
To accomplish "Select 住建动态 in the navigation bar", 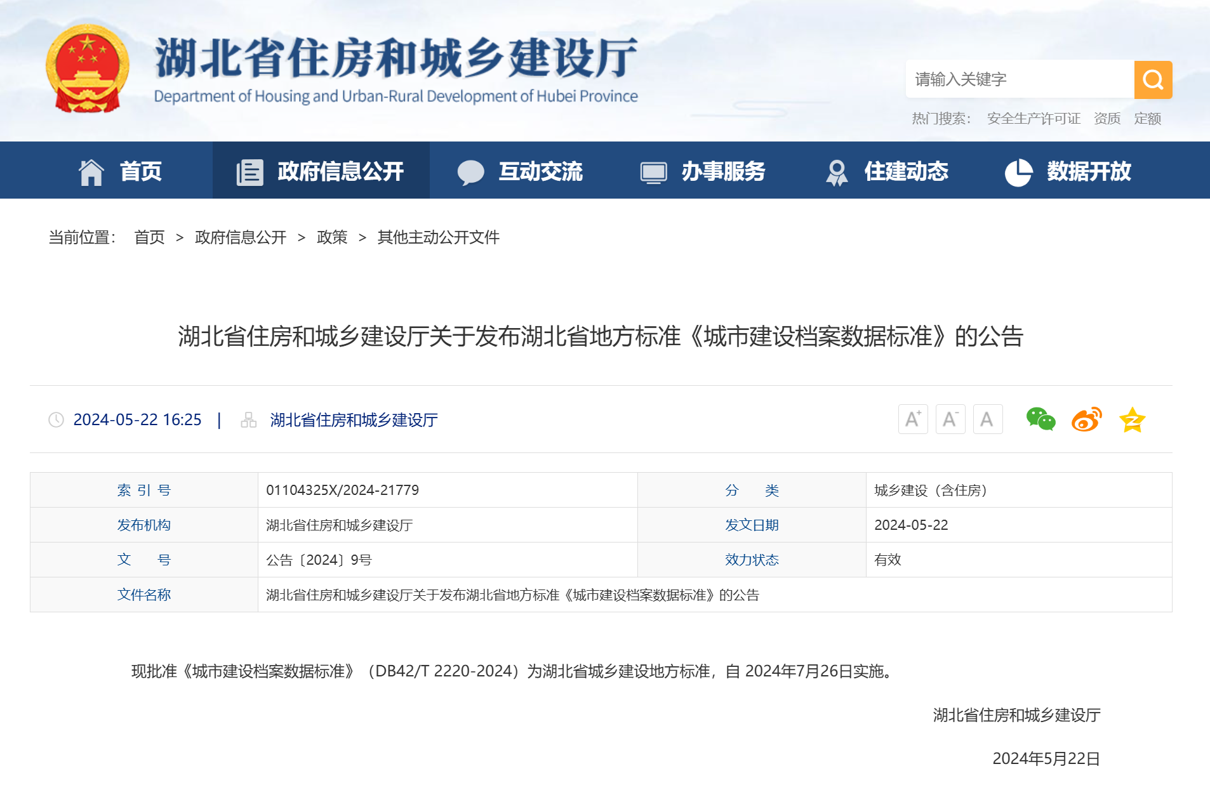I will click(x=886, y=171).
